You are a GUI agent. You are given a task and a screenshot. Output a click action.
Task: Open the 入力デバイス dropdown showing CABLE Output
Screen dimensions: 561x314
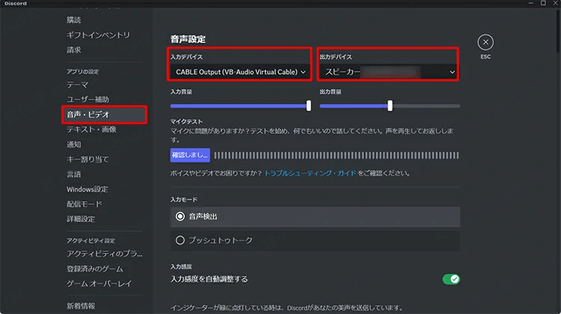click(x=239, y=72)
